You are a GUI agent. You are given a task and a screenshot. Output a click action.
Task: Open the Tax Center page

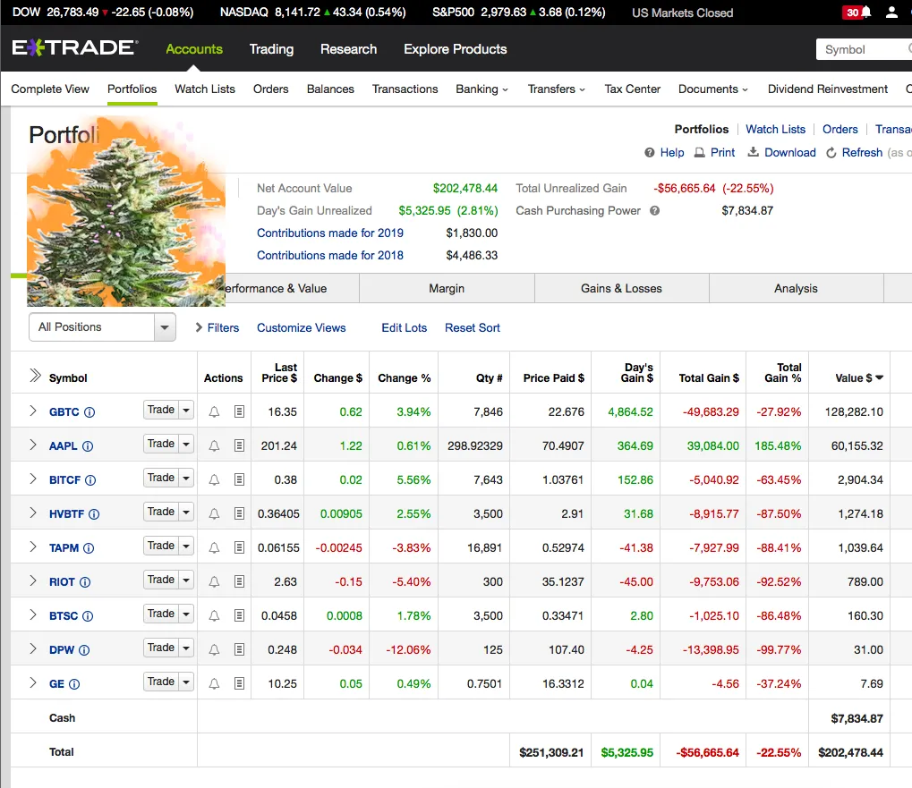coord(632,89)
